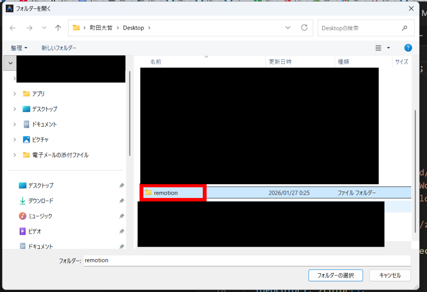
Task: Click the キャンセル button
Action: coord(390,275)
